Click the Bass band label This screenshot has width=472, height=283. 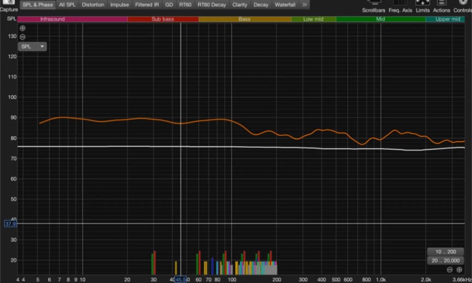point(244,19)
